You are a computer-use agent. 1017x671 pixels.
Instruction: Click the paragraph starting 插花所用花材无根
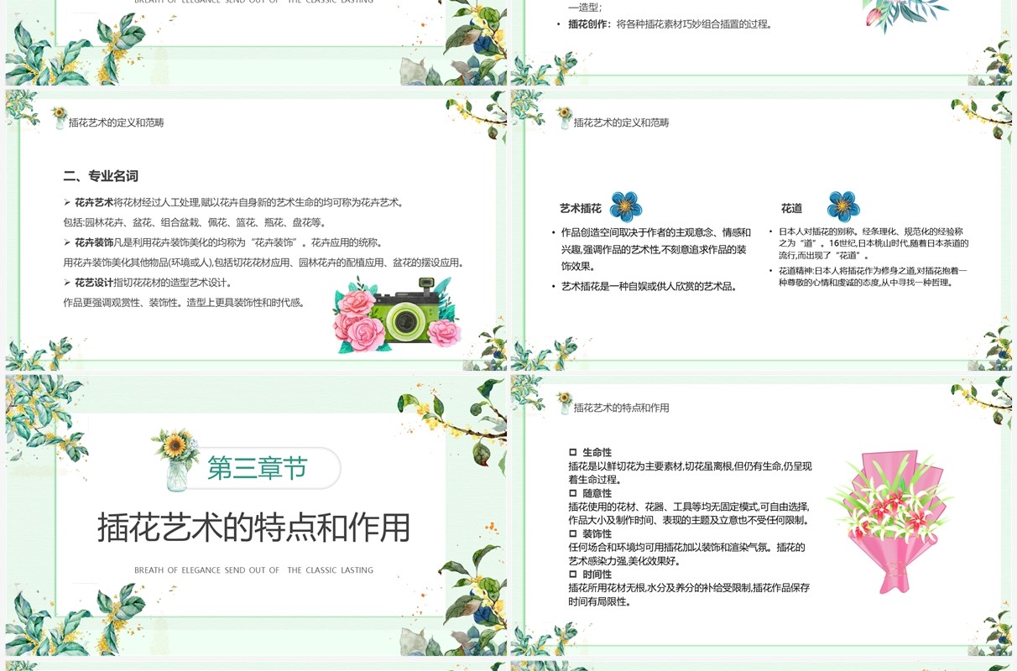(689, 595)
